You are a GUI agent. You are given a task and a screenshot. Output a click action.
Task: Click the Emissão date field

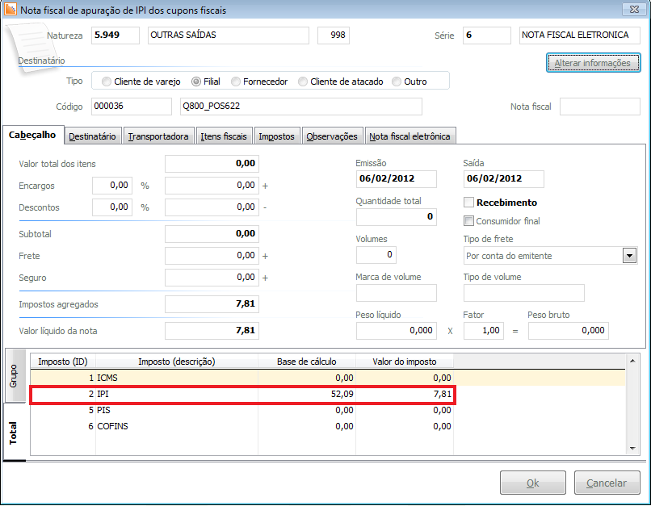coord(396,179)
